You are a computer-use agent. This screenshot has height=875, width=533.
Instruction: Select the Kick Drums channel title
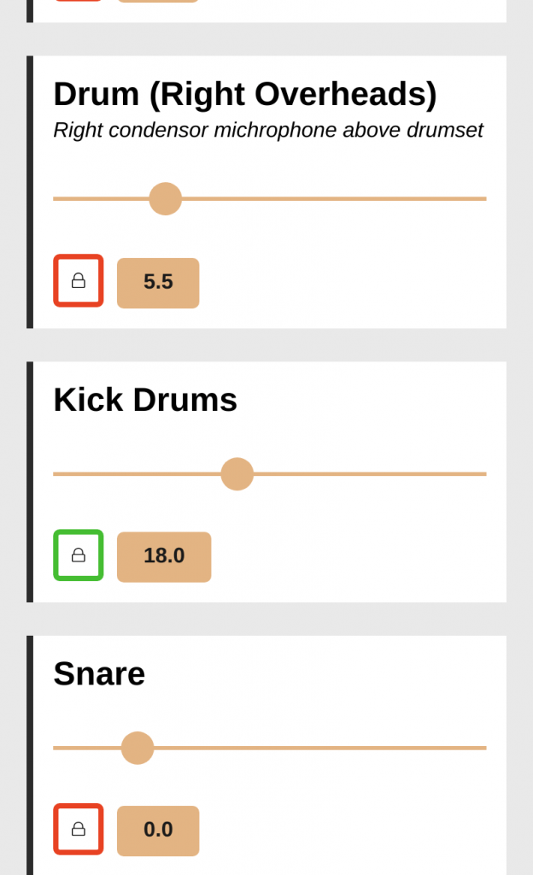pos(145,400)
